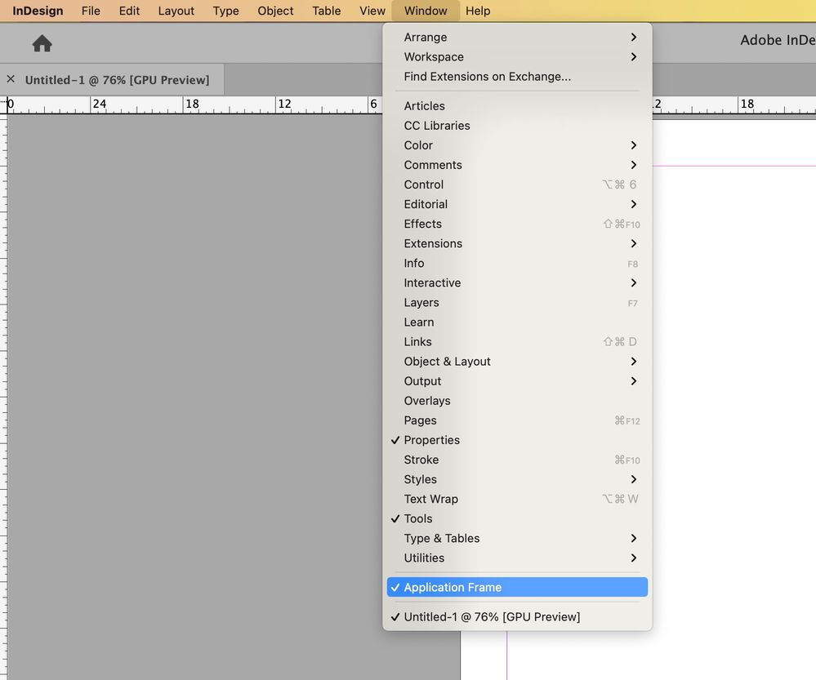The width and height of the screenshot is (816, 680).
Task: Expand the Editorial submenu
Action: click(x=517, y=204)
